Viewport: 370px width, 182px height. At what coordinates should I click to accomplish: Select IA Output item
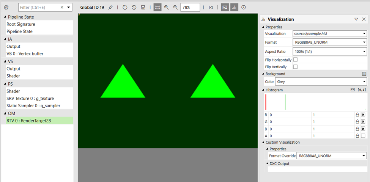(39, 46)
